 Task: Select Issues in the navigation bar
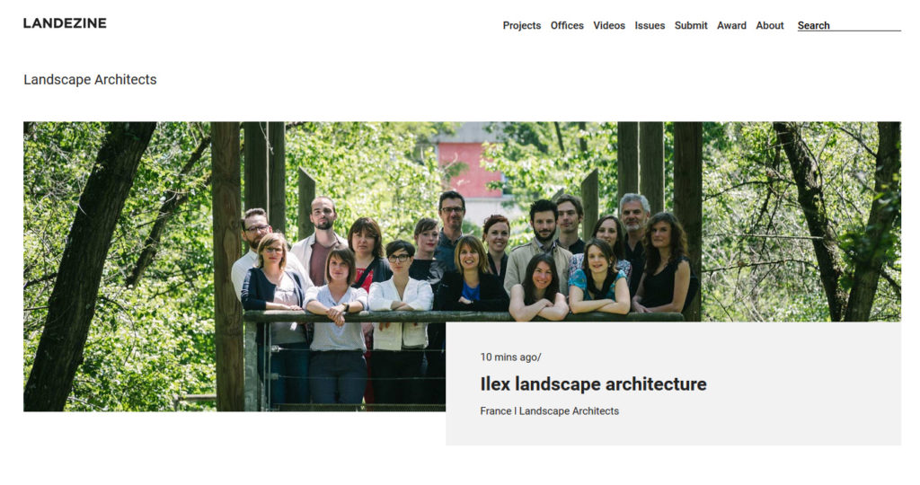[x=650, y=25]
